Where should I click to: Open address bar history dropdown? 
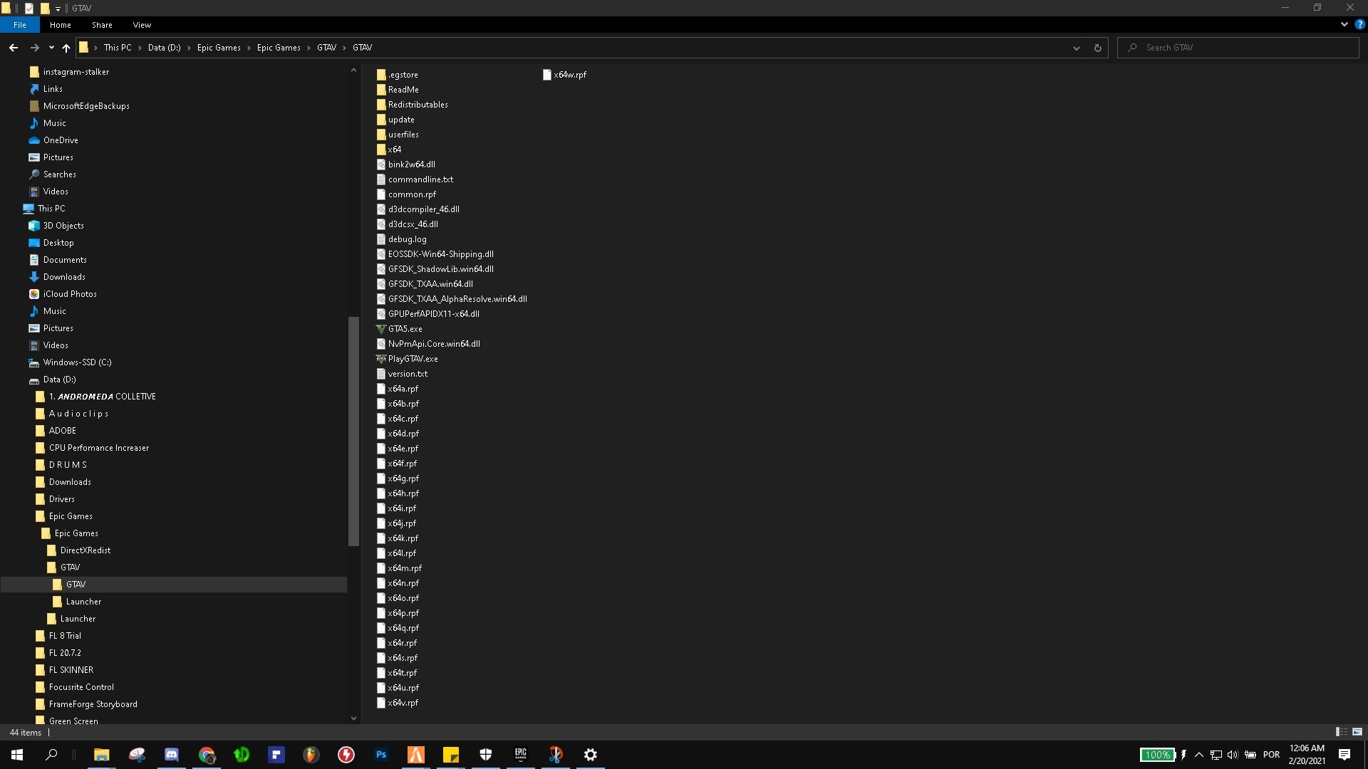click(1076, 48)
